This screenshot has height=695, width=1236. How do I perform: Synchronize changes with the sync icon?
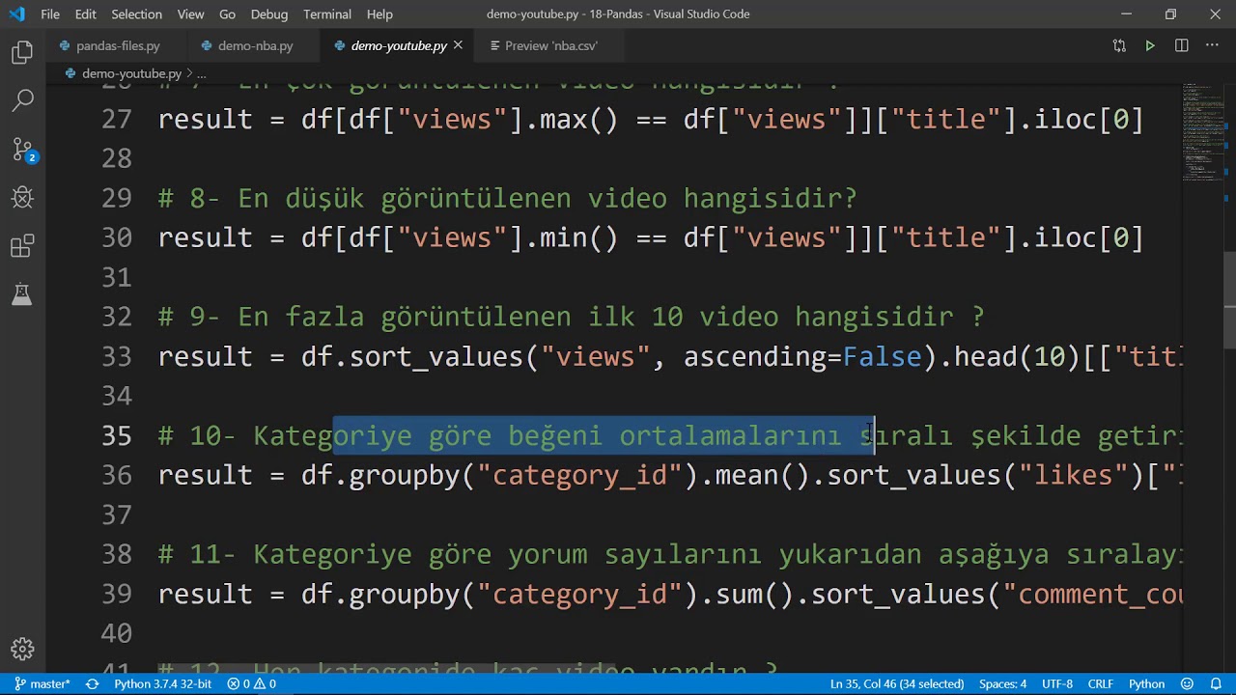[x=92, y=683]
